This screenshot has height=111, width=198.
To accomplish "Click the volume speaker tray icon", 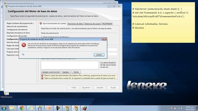I will [x=182, y=108].
